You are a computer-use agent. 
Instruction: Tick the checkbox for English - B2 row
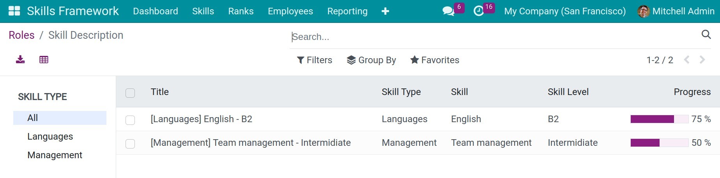pos(130,120)
